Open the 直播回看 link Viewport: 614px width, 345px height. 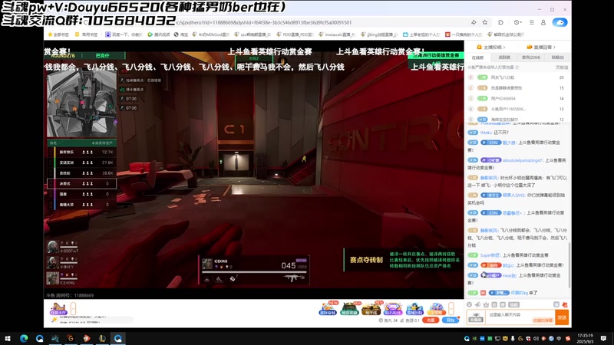541,47
